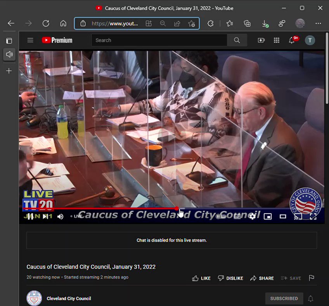
Task: Enter full screen video mode
Action: 313,216
